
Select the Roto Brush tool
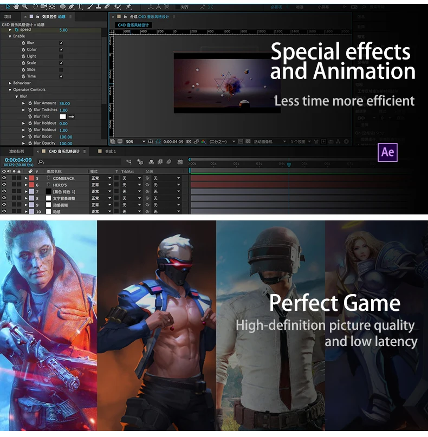click(x=118, y=6)
